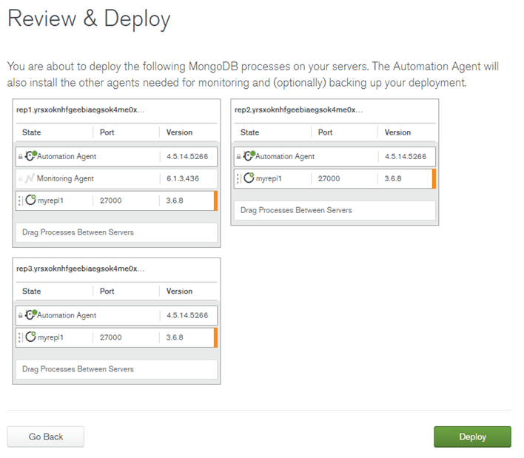Click the Port column header in rep3 panel
The image size is (524, 458).
click(107, 291)
